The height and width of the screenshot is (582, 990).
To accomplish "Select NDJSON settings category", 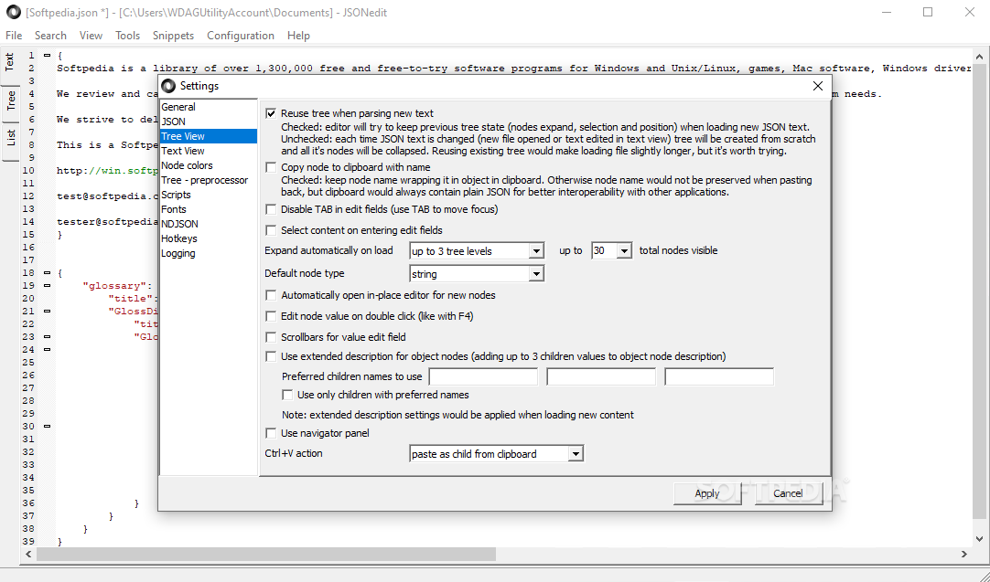I will pyautogui.click(x=209, y=224).
